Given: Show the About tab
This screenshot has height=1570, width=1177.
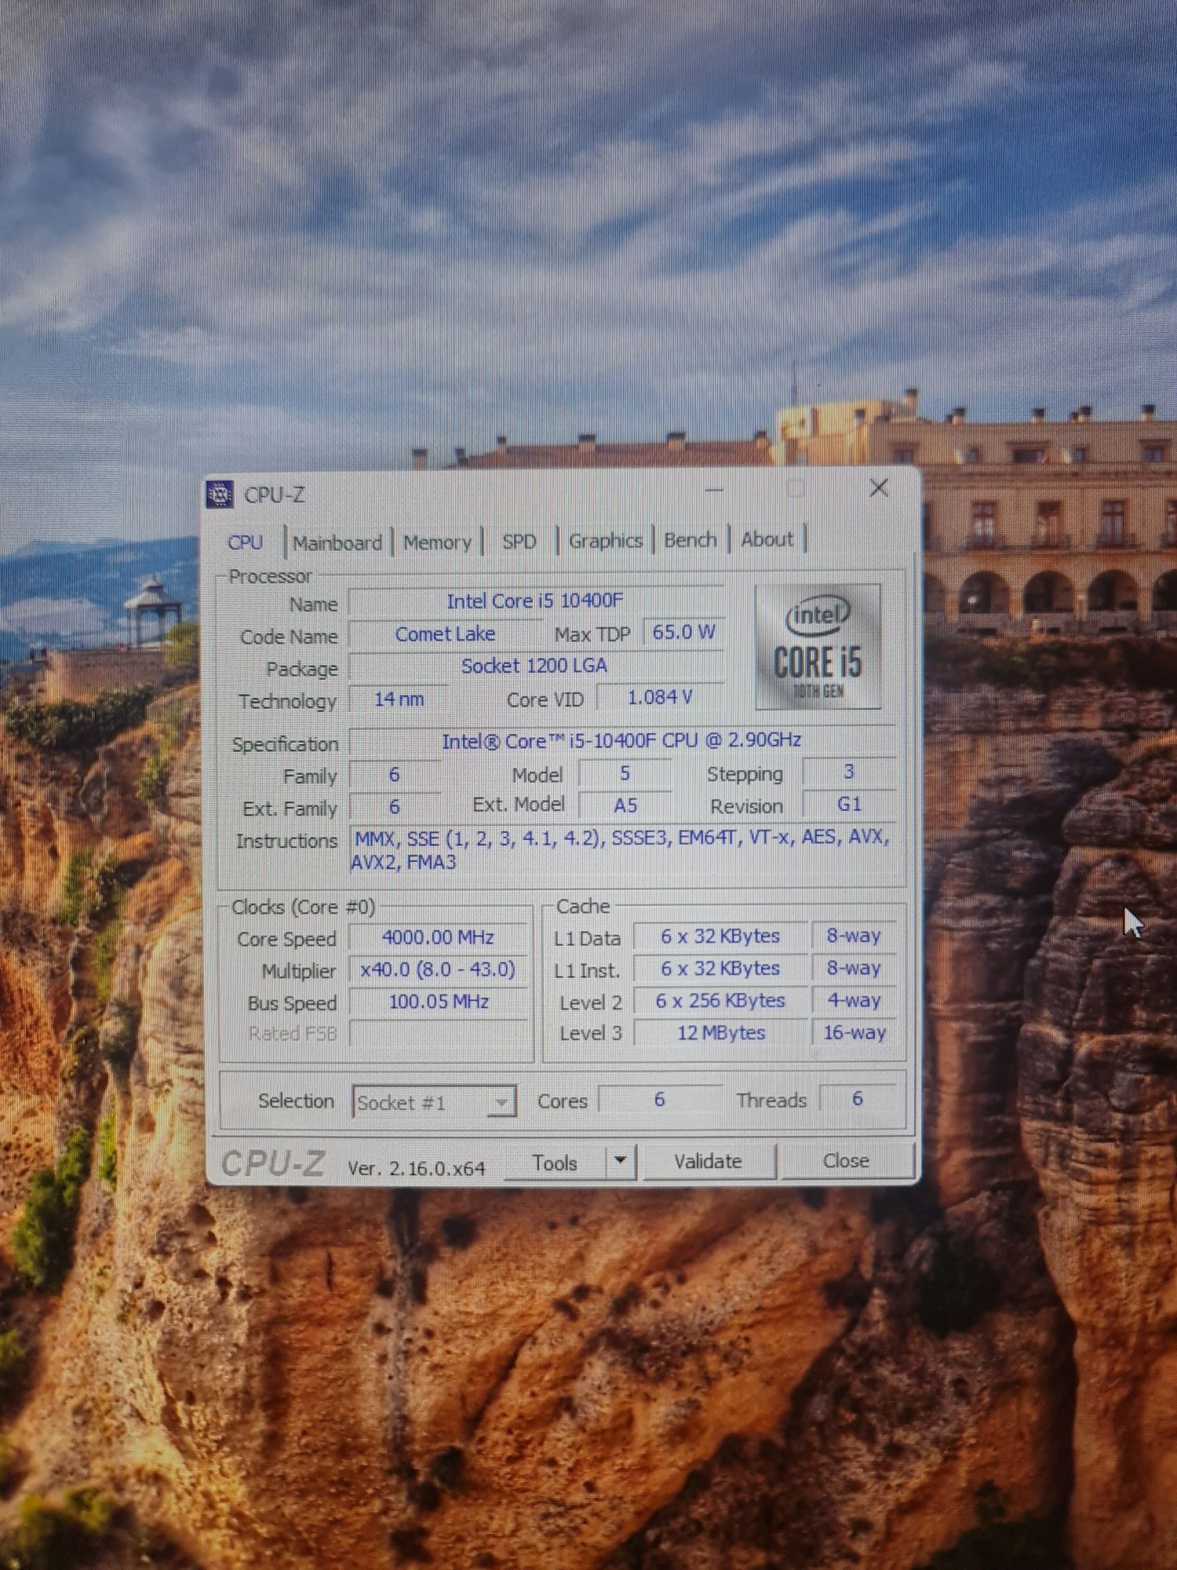Looking at the screenshot, I should tap(767, 539).
